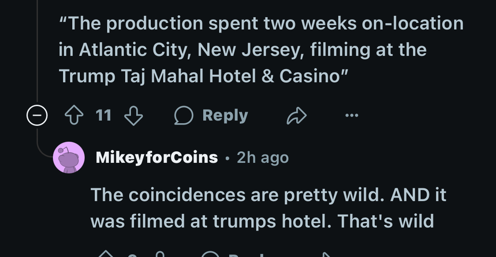Tap the quoted Atlantic City production text

pos(261,50)
